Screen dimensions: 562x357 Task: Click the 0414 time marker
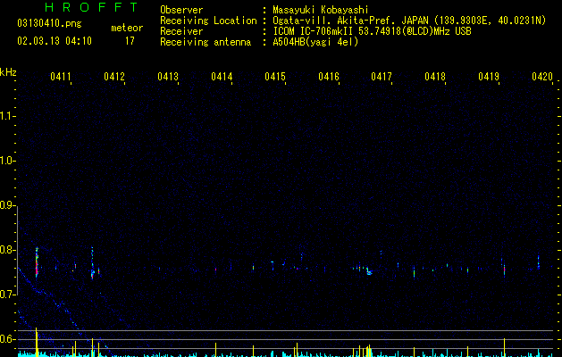click(x=222, y=77)
